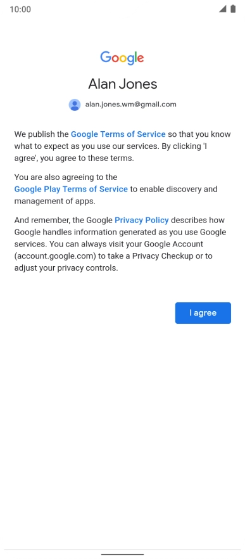
Task: Click the I agree button
Action: pyautogui.click(x=203, y=313)
